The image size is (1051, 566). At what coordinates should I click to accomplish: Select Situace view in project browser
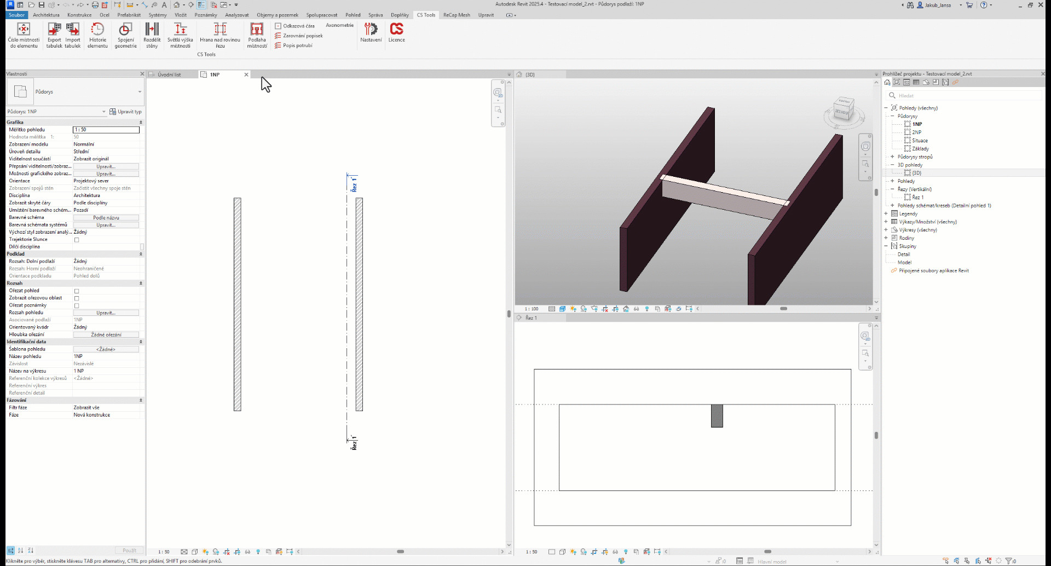tap(920, 141)
